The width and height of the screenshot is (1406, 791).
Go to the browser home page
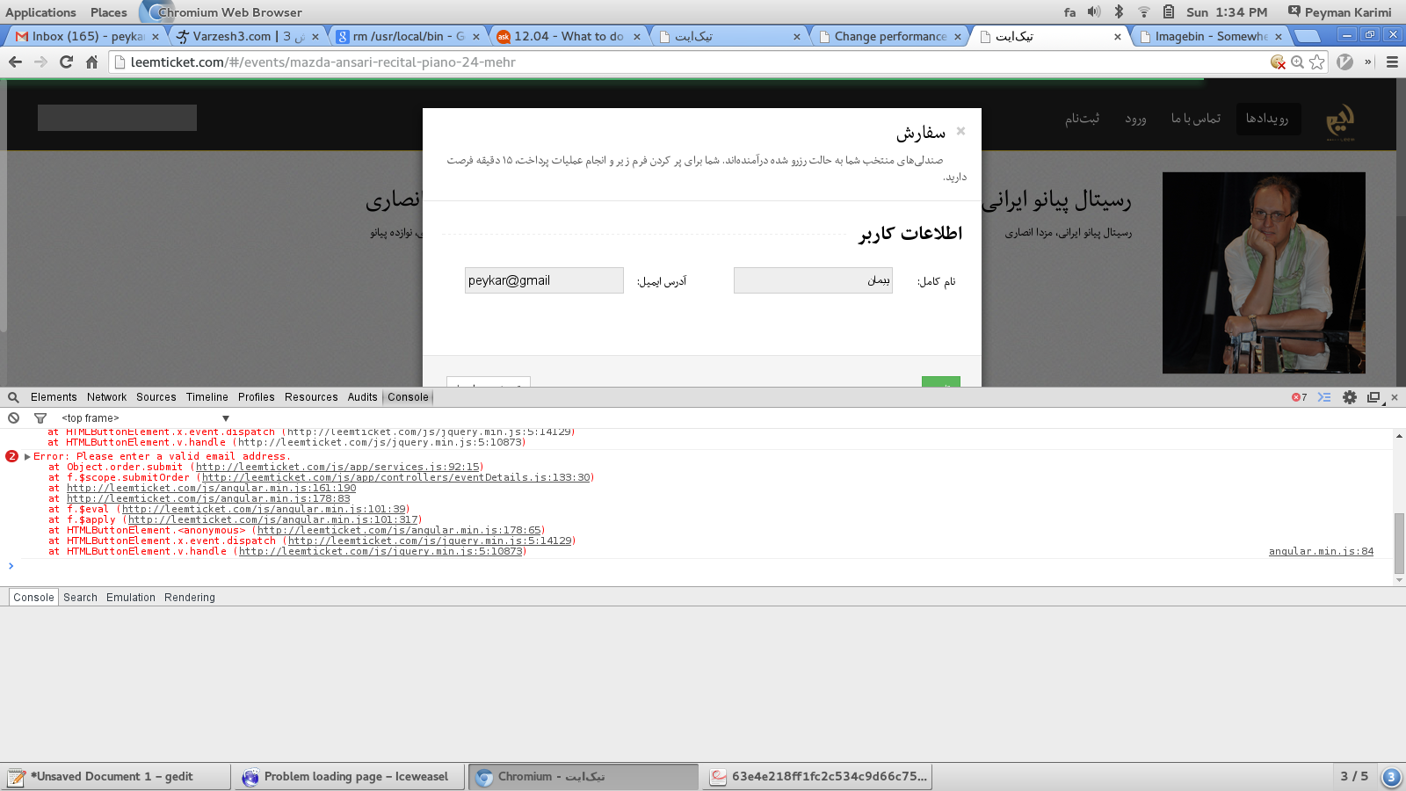(91, 62)
